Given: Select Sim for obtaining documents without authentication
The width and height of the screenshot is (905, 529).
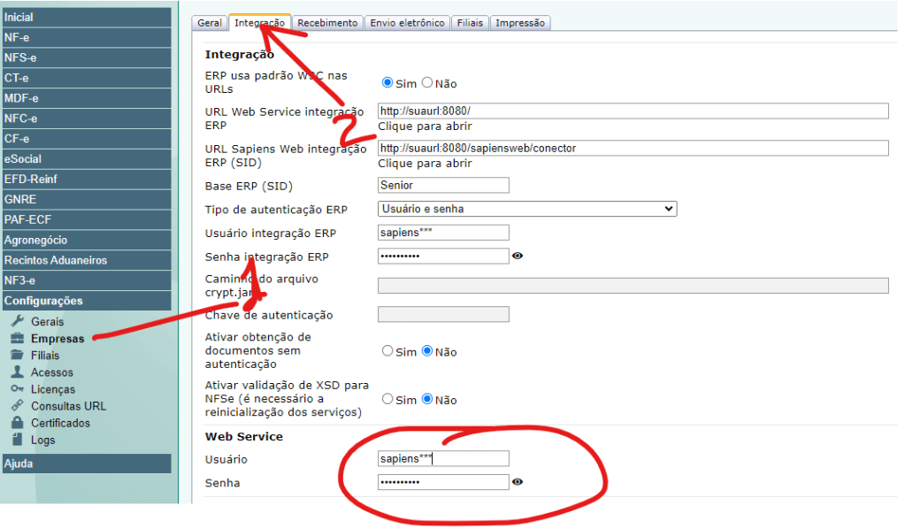Looking at the screenshot, I should 387,351.
